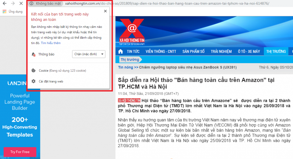Open Cookie (Đang sử dụng 123 cookie)
293x159 pixels.
pos(62,71)
